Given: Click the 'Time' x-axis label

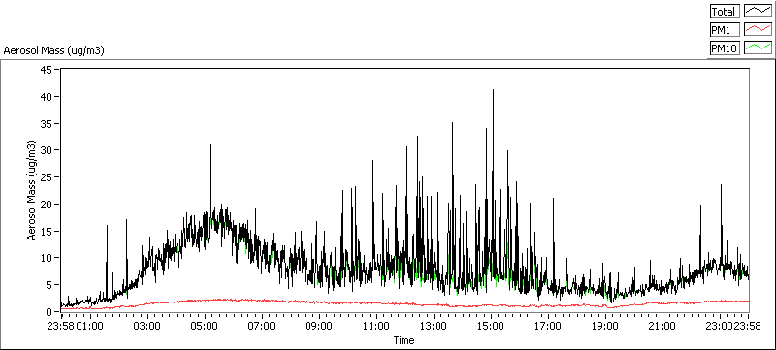Looking at the screenshot, I should (404, 340).
